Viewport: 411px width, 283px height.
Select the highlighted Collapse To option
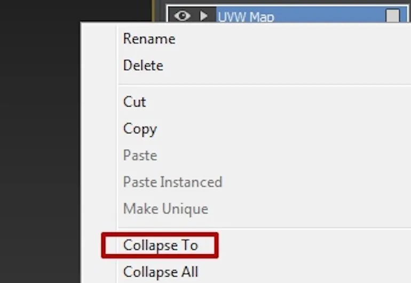[x=160, y=245]
